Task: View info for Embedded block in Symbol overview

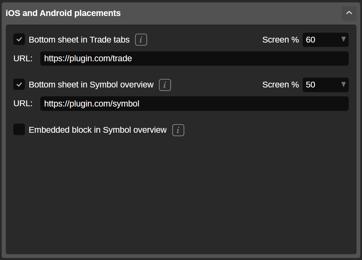Action: (x=178, y=130)
